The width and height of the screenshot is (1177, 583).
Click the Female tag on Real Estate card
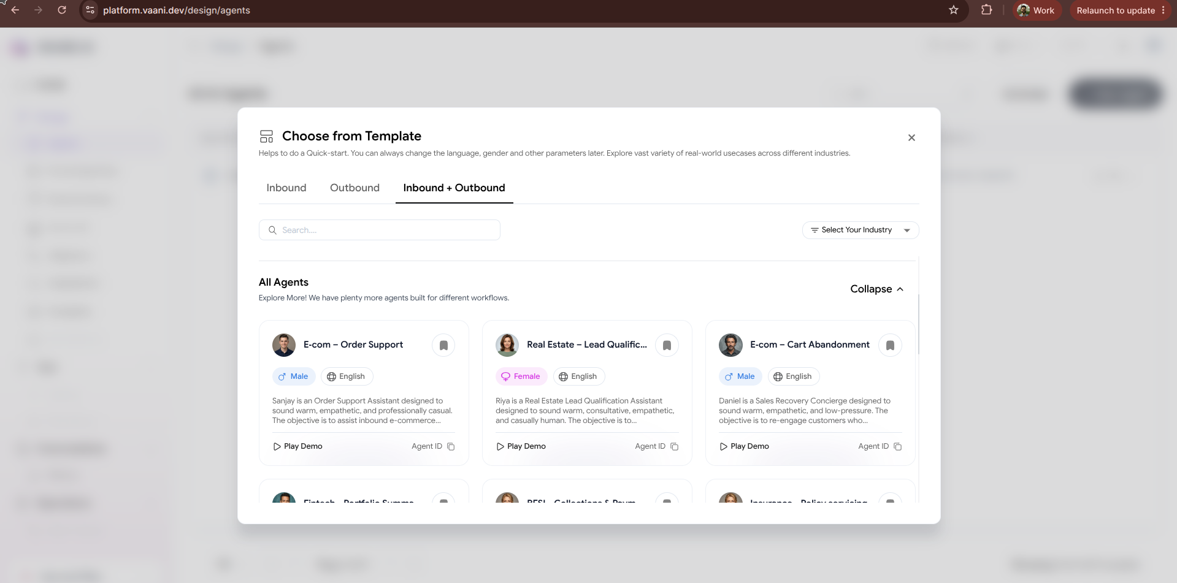click(x=521, y=376)
